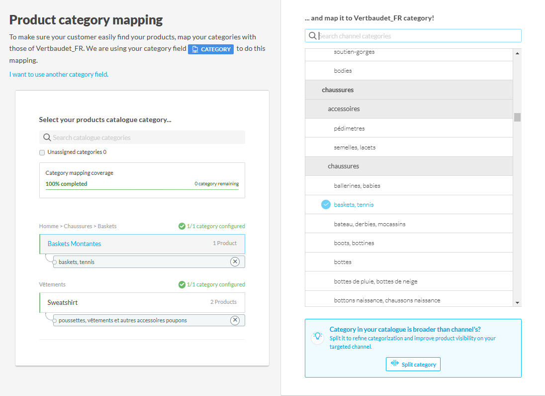The width and height of the screenshot is (545, 396).
Task: Click the green check above Baskets Montantes
Action: click(x=182, y=226)
